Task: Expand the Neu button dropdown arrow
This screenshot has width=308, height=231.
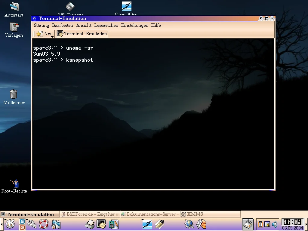Action: tap(52, 37)
